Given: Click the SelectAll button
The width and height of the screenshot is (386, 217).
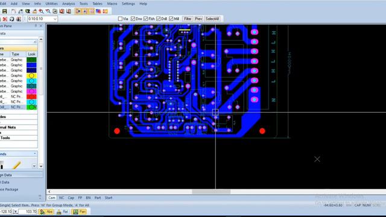Looking at the screenshot, I should [212, 19].
